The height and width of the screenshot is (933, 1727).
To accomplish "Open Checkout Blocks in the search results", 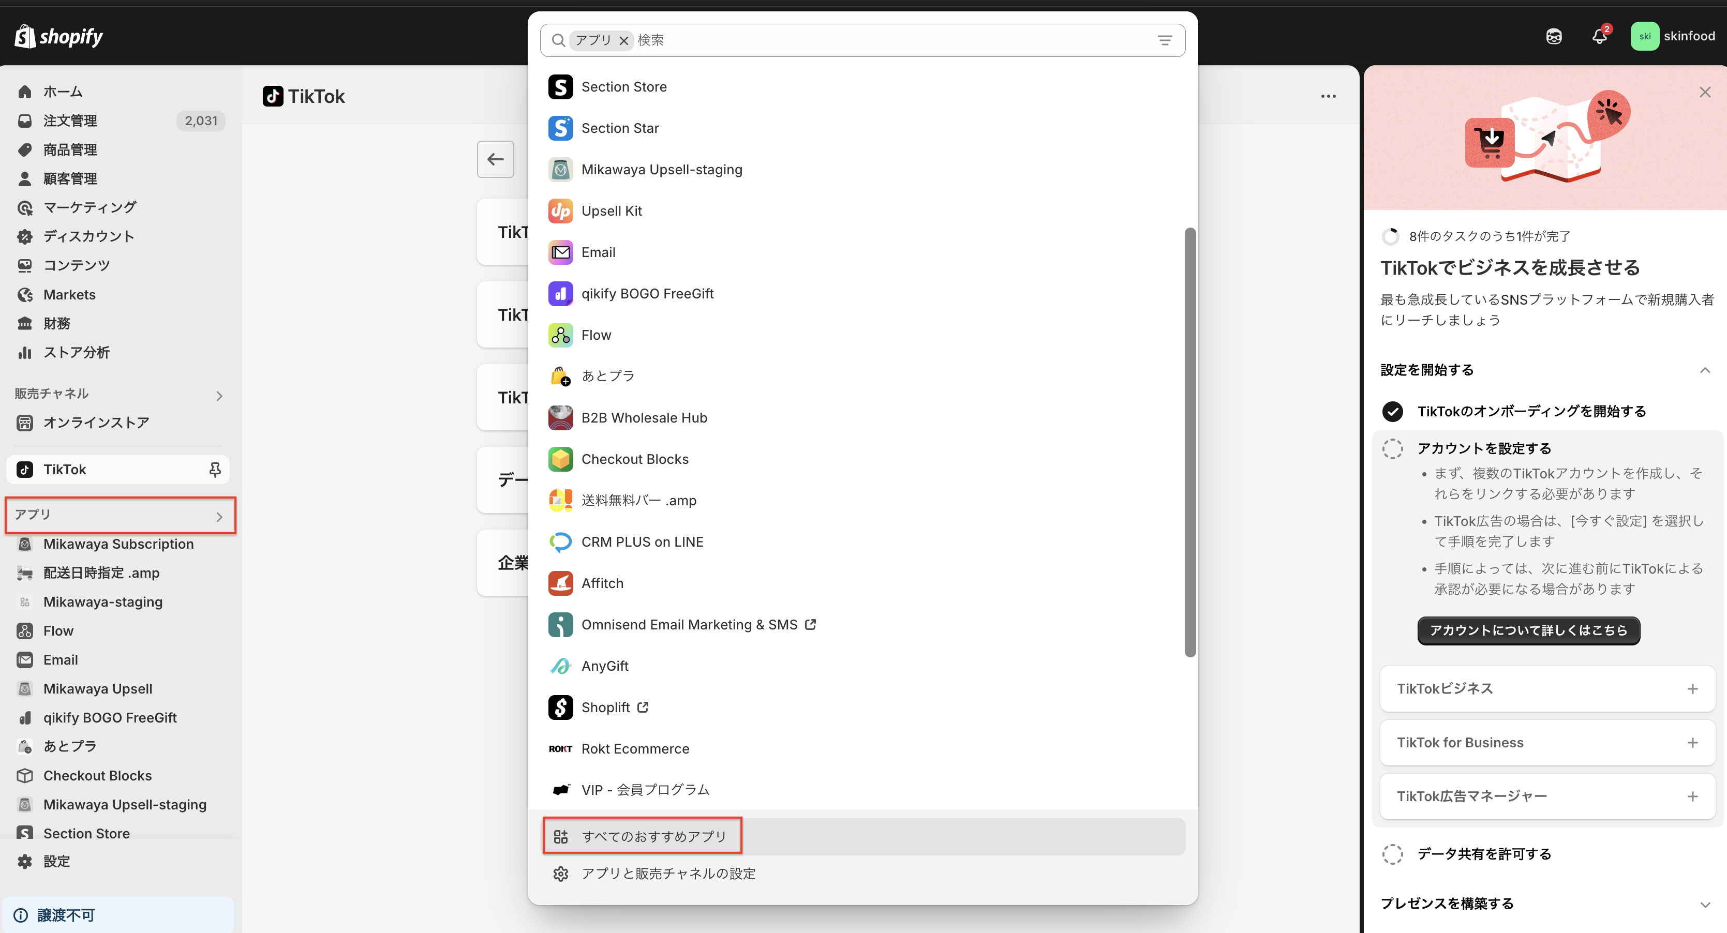I will click(x=862, y=459).
